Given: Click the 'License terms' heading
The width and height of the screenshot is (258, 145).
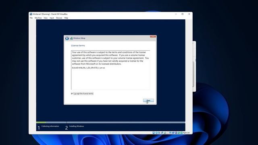Looking at the screenshot, I should 78,46.
